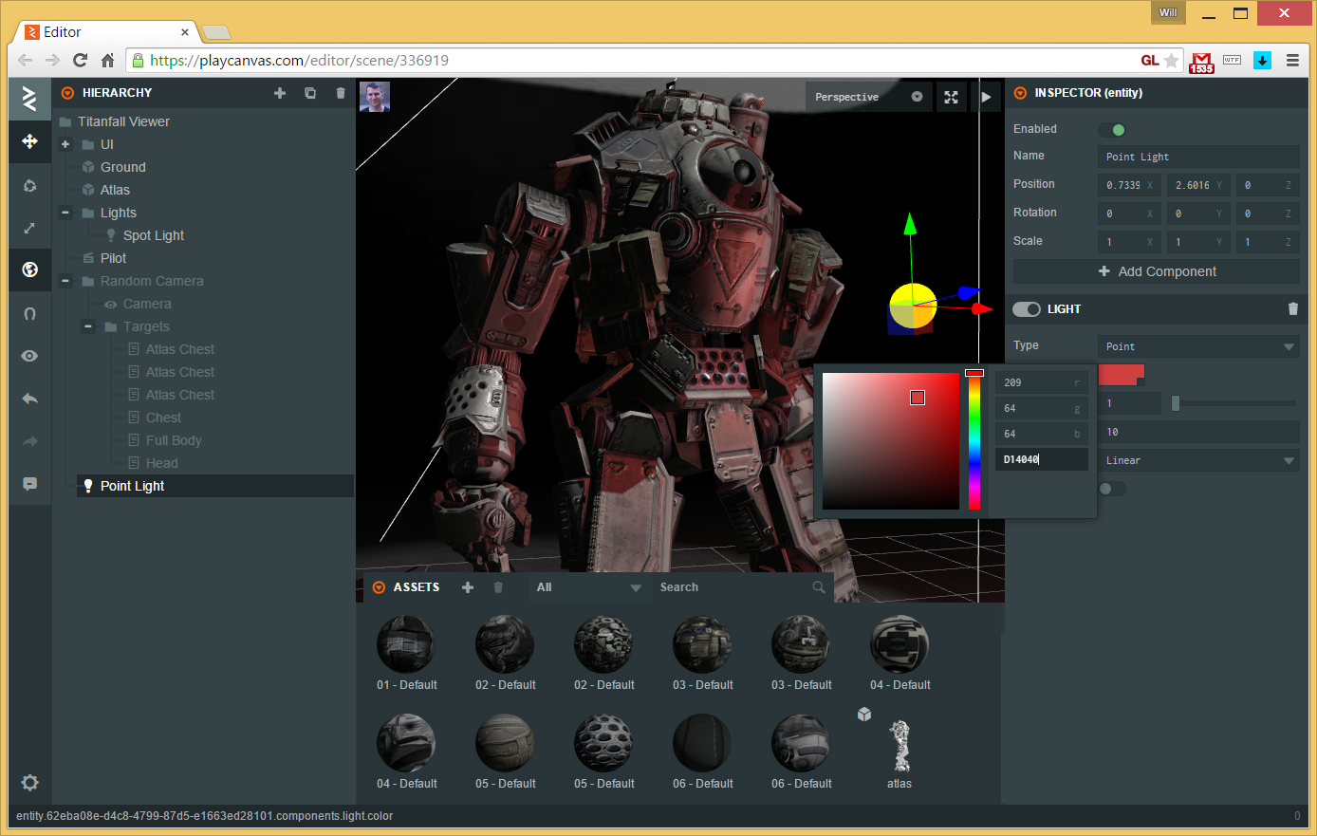Duplicate the selected entity in Hierarchy

(x=310, y=93)
